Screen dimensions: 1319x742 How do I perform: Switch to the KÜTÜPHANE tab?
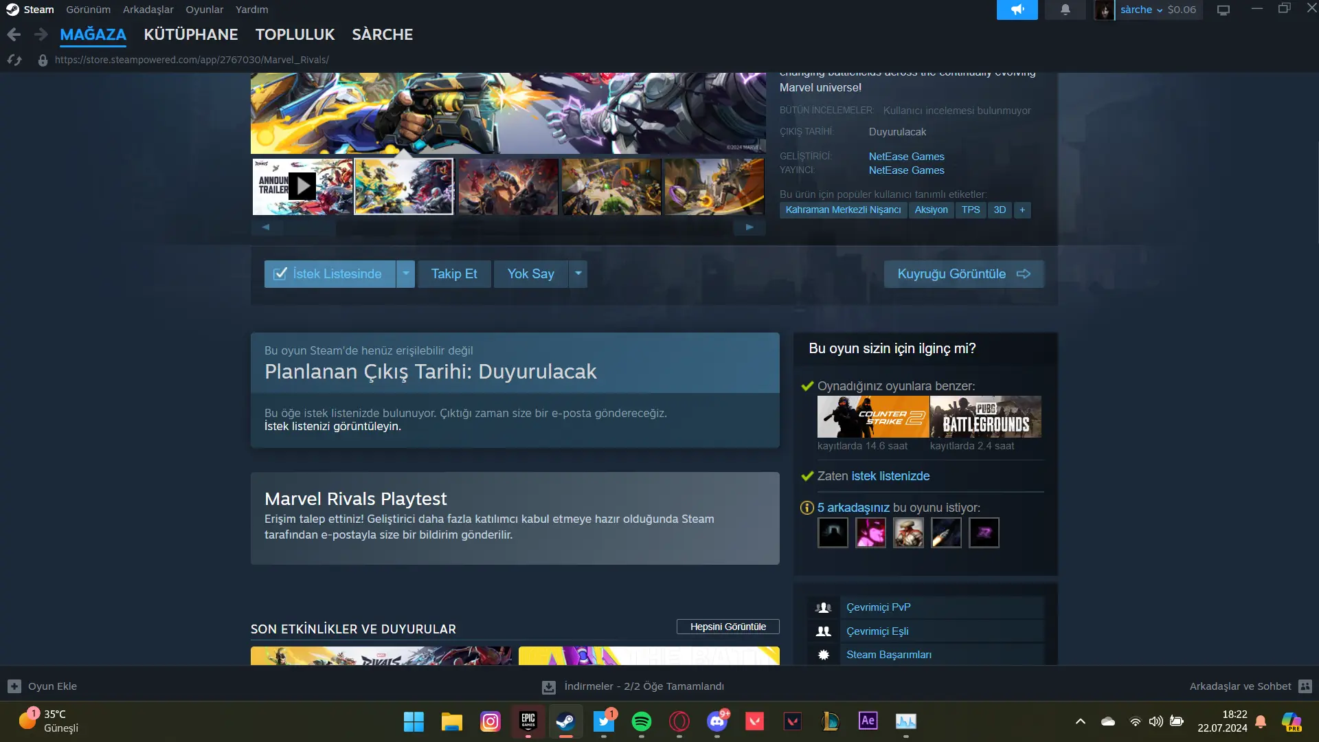coord(191,34)
